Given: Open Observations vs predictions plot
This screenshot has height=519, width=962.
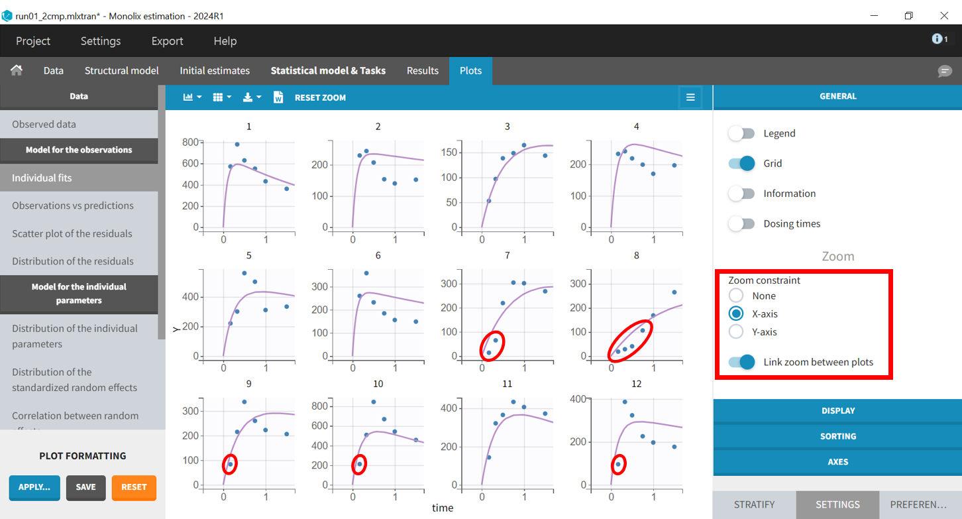Looking at the screenshot, I should [73, 205].
